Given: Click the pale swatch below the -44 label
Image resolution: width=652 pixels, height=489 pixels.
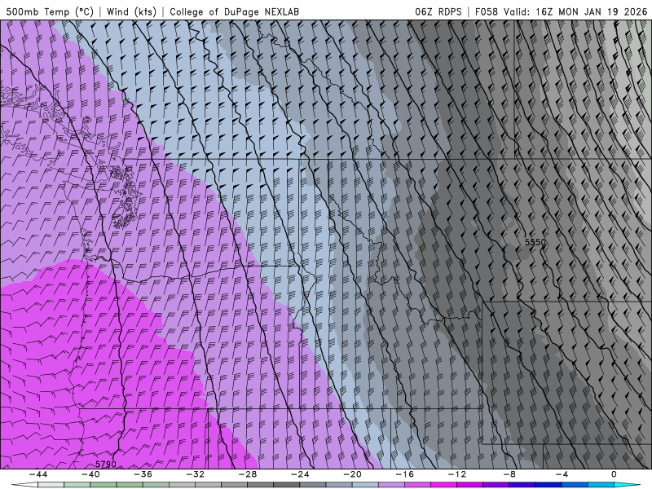Looking at the screenshot, I should coord(51,485).
